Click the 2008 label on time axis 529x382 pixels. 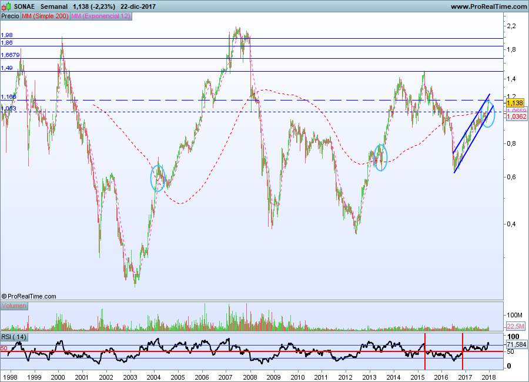[250, 377]
